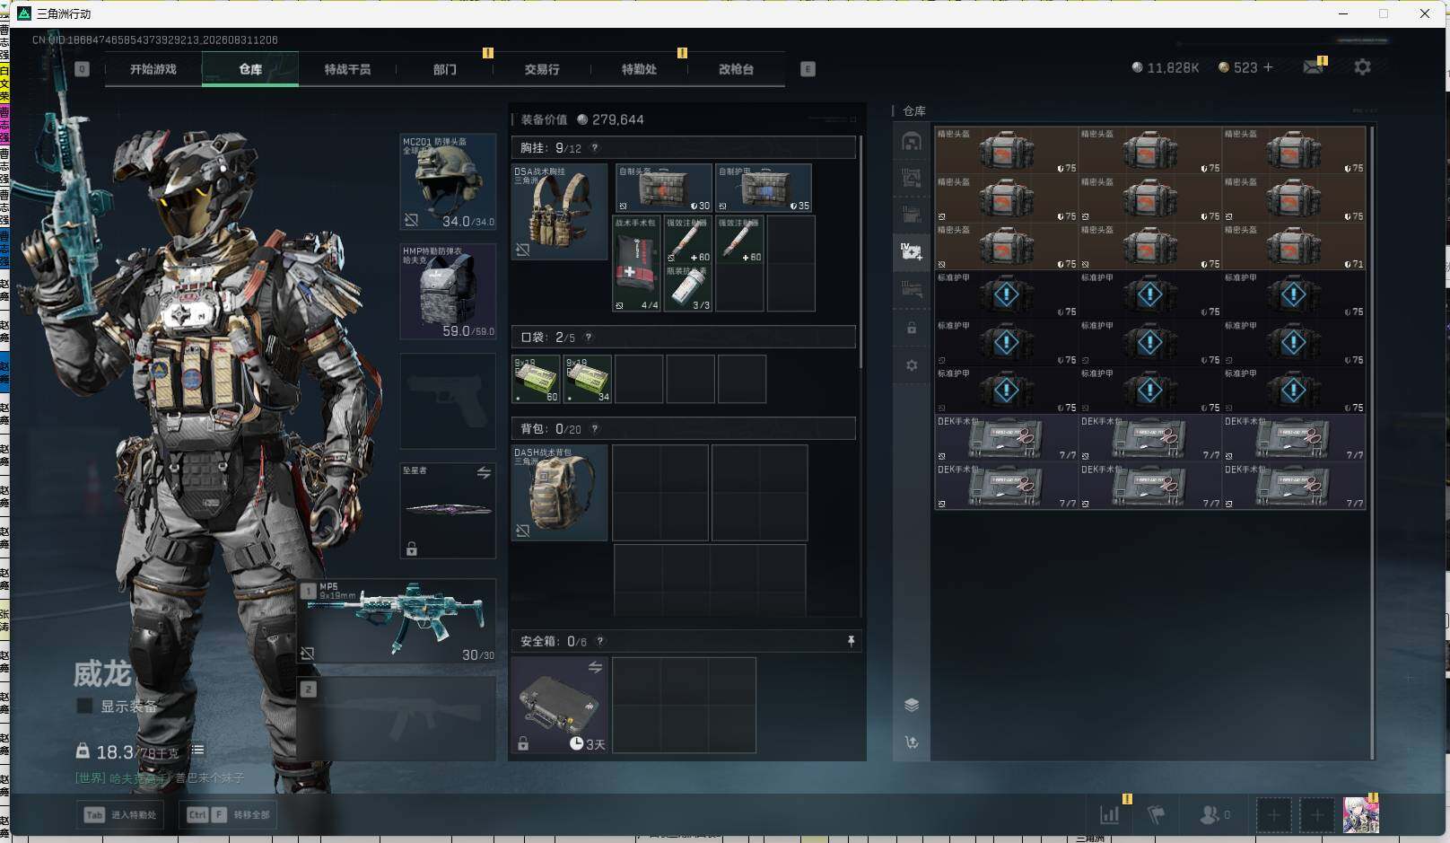Click the E key icon right of tabs
Image resolution: width=1450 pixels, height=843 pixels.
808,69
